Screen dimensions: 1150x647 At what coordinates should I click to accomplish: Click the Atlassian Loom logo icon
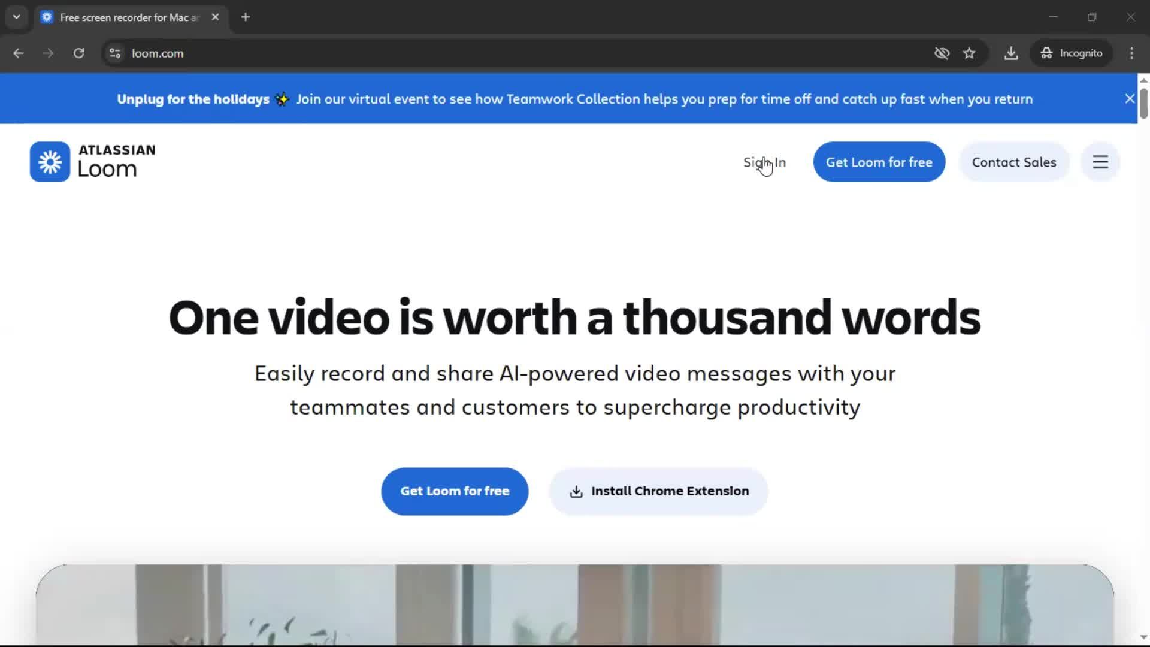click(50, 162)
